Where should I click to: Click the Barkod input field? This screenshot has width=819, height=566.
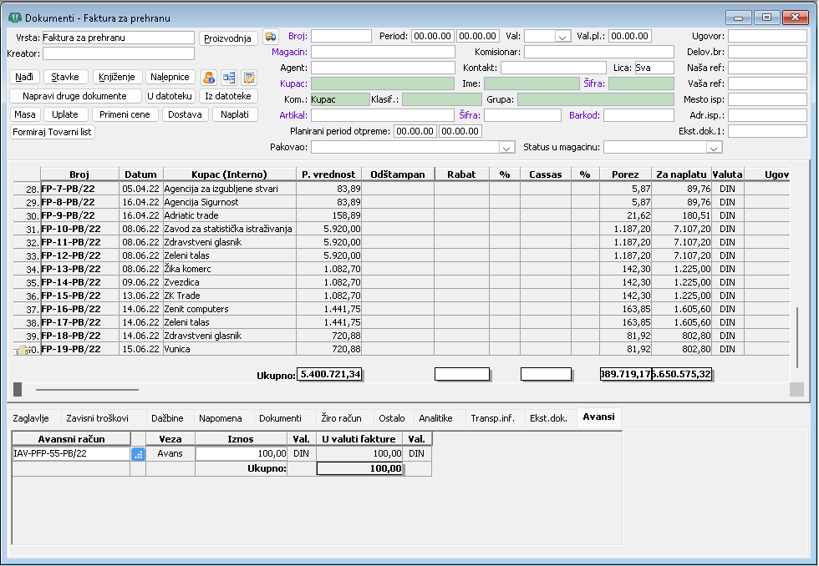pyautogui.click(x=638, y=115)
